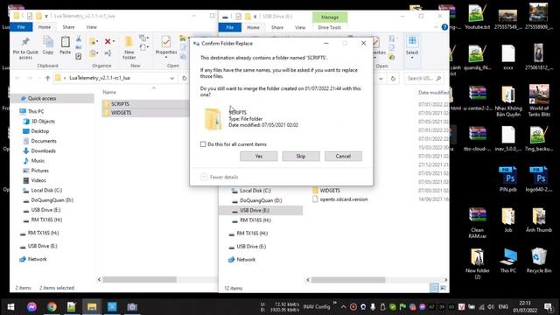
Task: Click the ENG language indicator in tray
Action: pyautogui.click(x=503, y=307)
